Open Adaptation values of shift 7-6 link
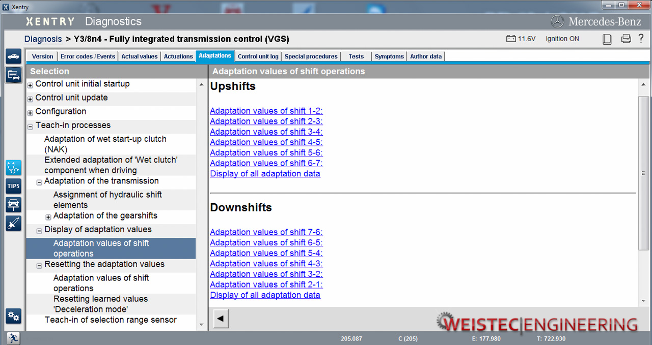 (x=266, y=232)
